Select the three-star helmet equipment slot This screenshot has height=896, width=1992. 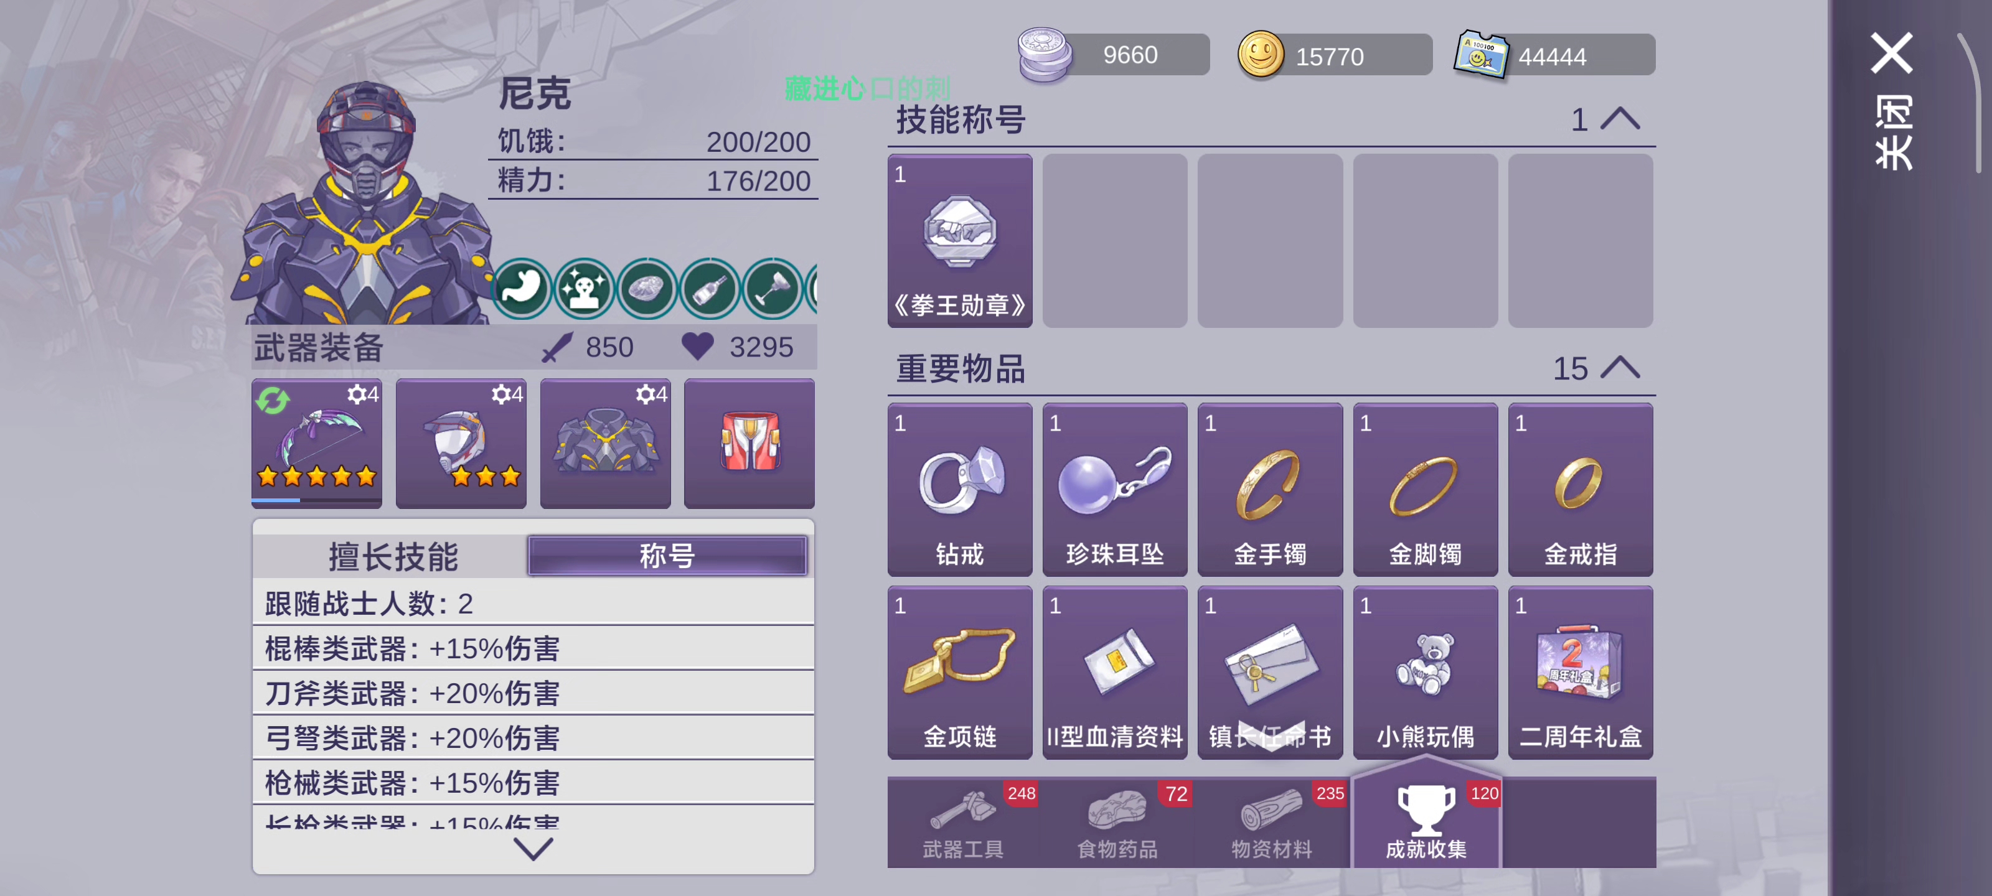point(461,443)
